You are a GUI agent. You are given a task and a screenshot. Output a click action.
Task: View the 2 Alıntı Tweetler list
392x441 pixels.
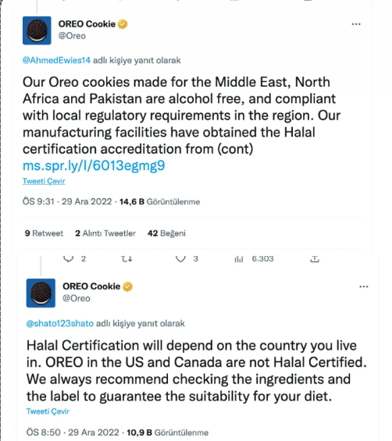[105, 233]
